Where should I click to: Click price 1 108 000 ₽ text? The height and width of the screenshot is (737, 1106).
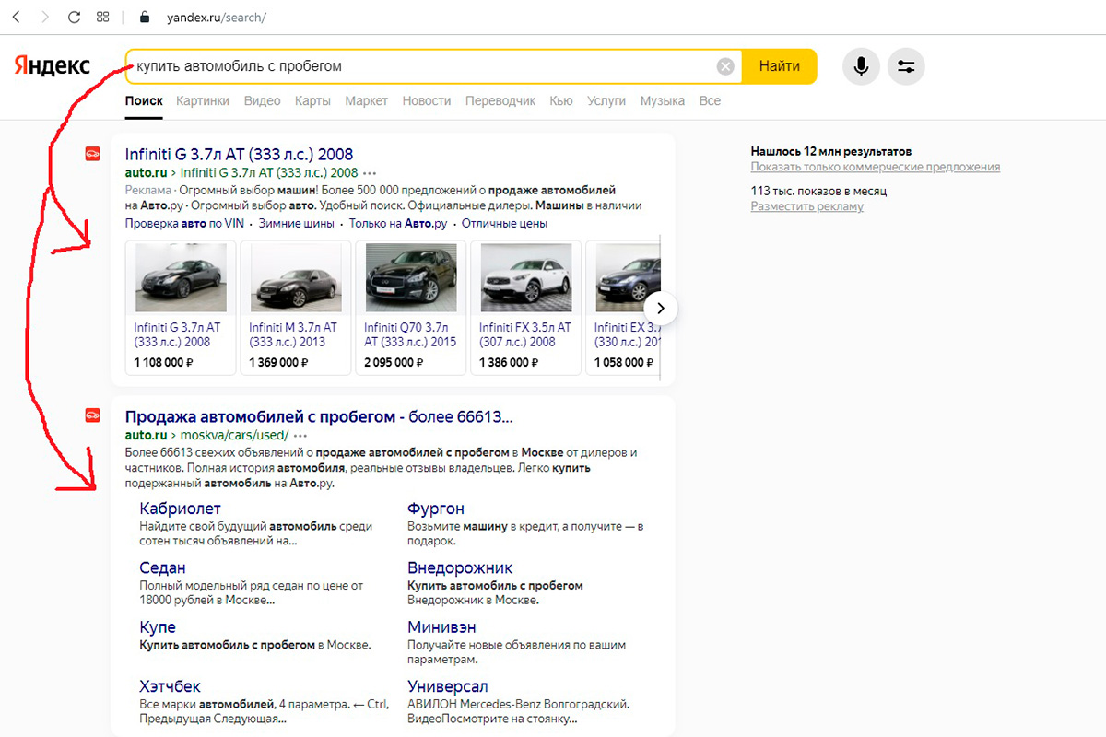[163, 363]
